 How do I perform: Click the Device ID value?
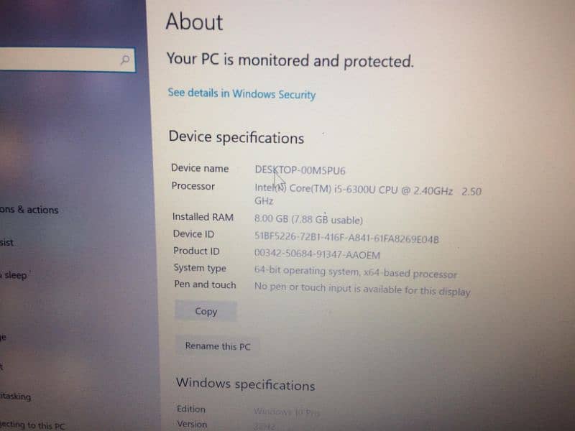coord(346,238)
